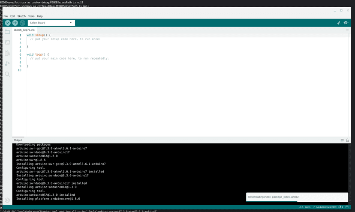Select the sketch_sep7a.ino editor tab

(24, 30)
